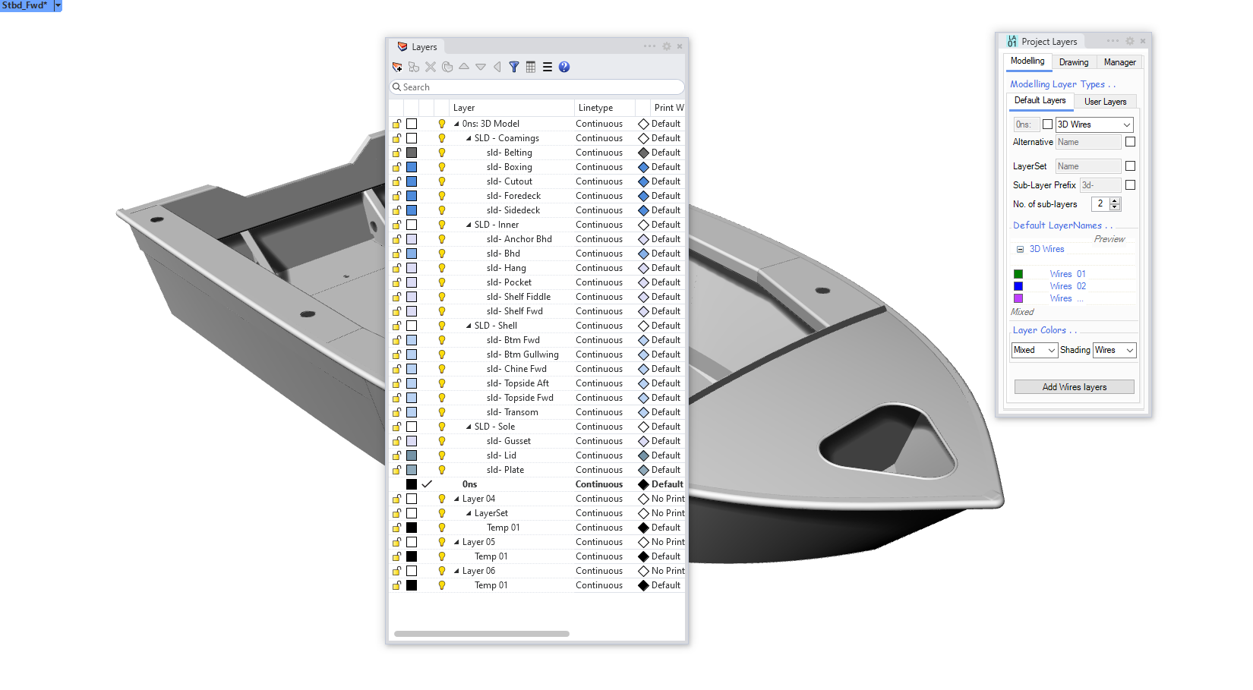Screen dimensions: 1253x690
Task: Click the Add Wires layers button
Action: 1075,387
